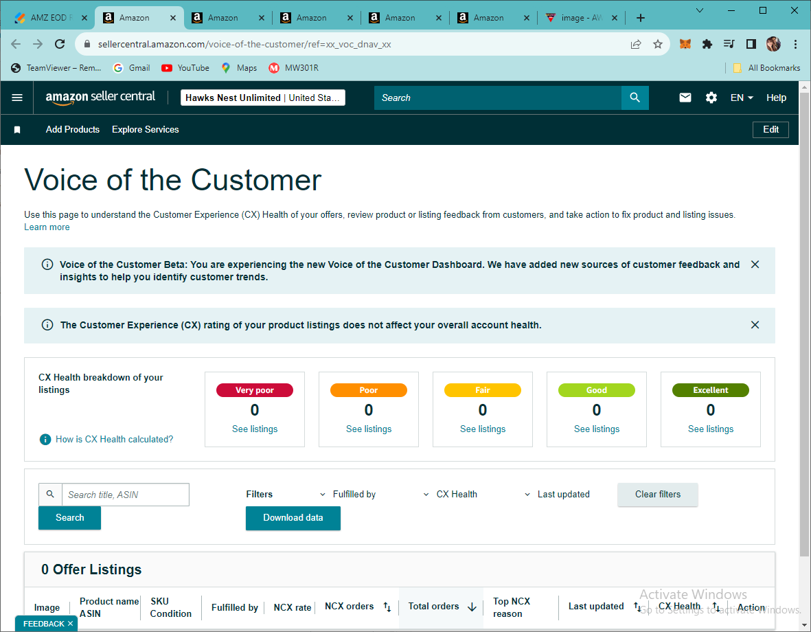Click the Search title, ASIN input field
811x632 pixels.
pos(126,495)
